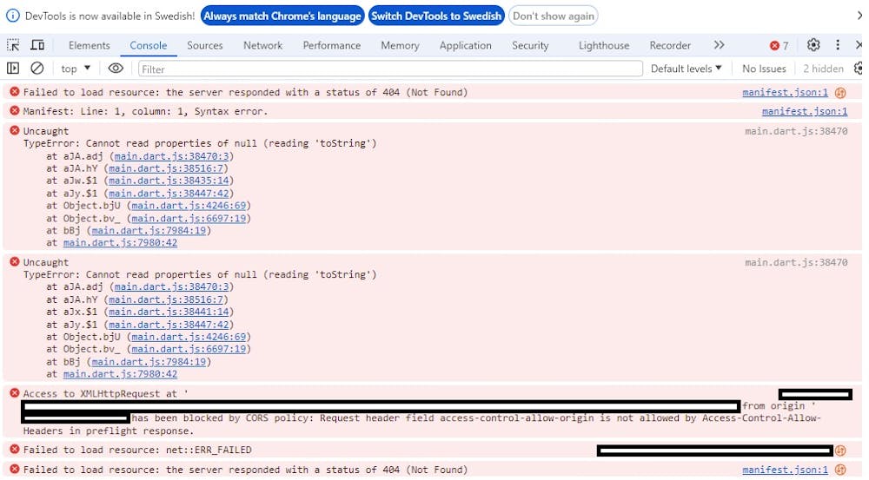Select the 'Manifest: Line: 1, column: 1, Syntax error.' text

145,111
